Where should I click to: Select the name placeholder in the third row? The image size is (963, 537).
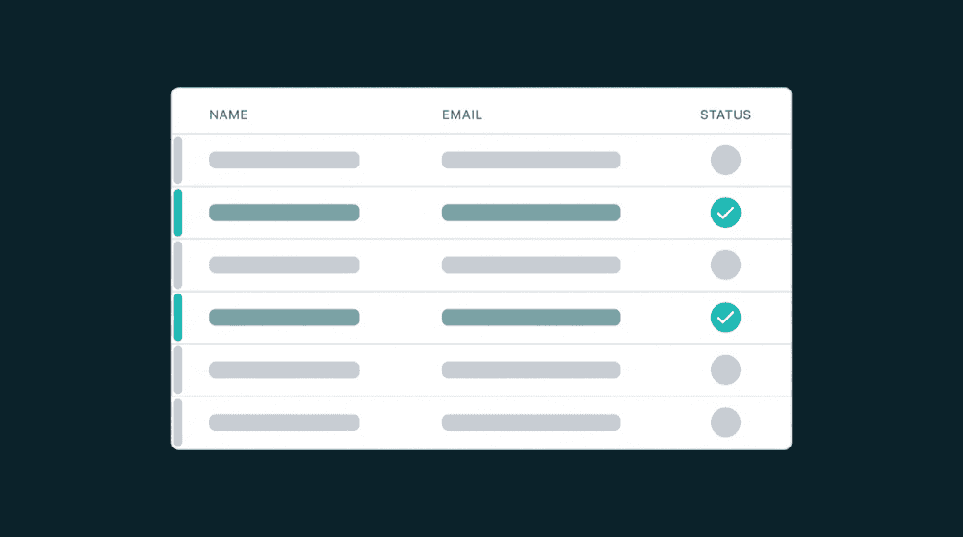pyautogui.click(x=284, y=265)
